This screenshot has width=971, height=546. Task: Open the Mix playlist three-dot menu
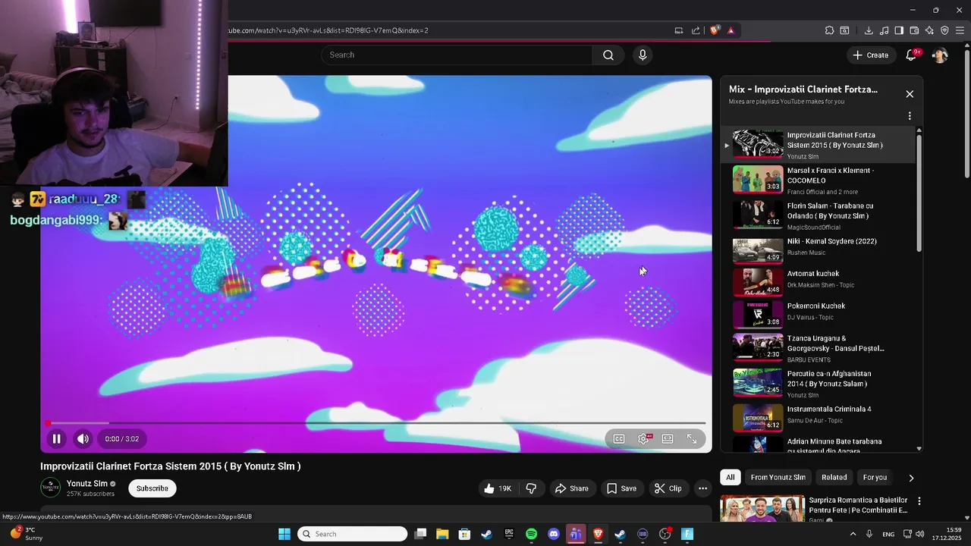[910, 116]
